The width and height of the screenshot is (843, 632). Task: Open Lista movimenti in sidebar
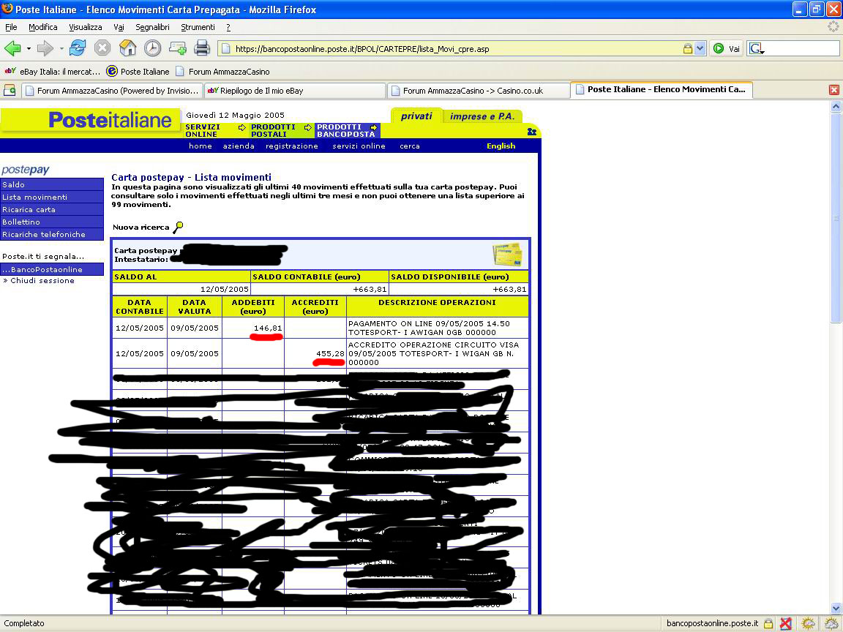pos(52,197)
